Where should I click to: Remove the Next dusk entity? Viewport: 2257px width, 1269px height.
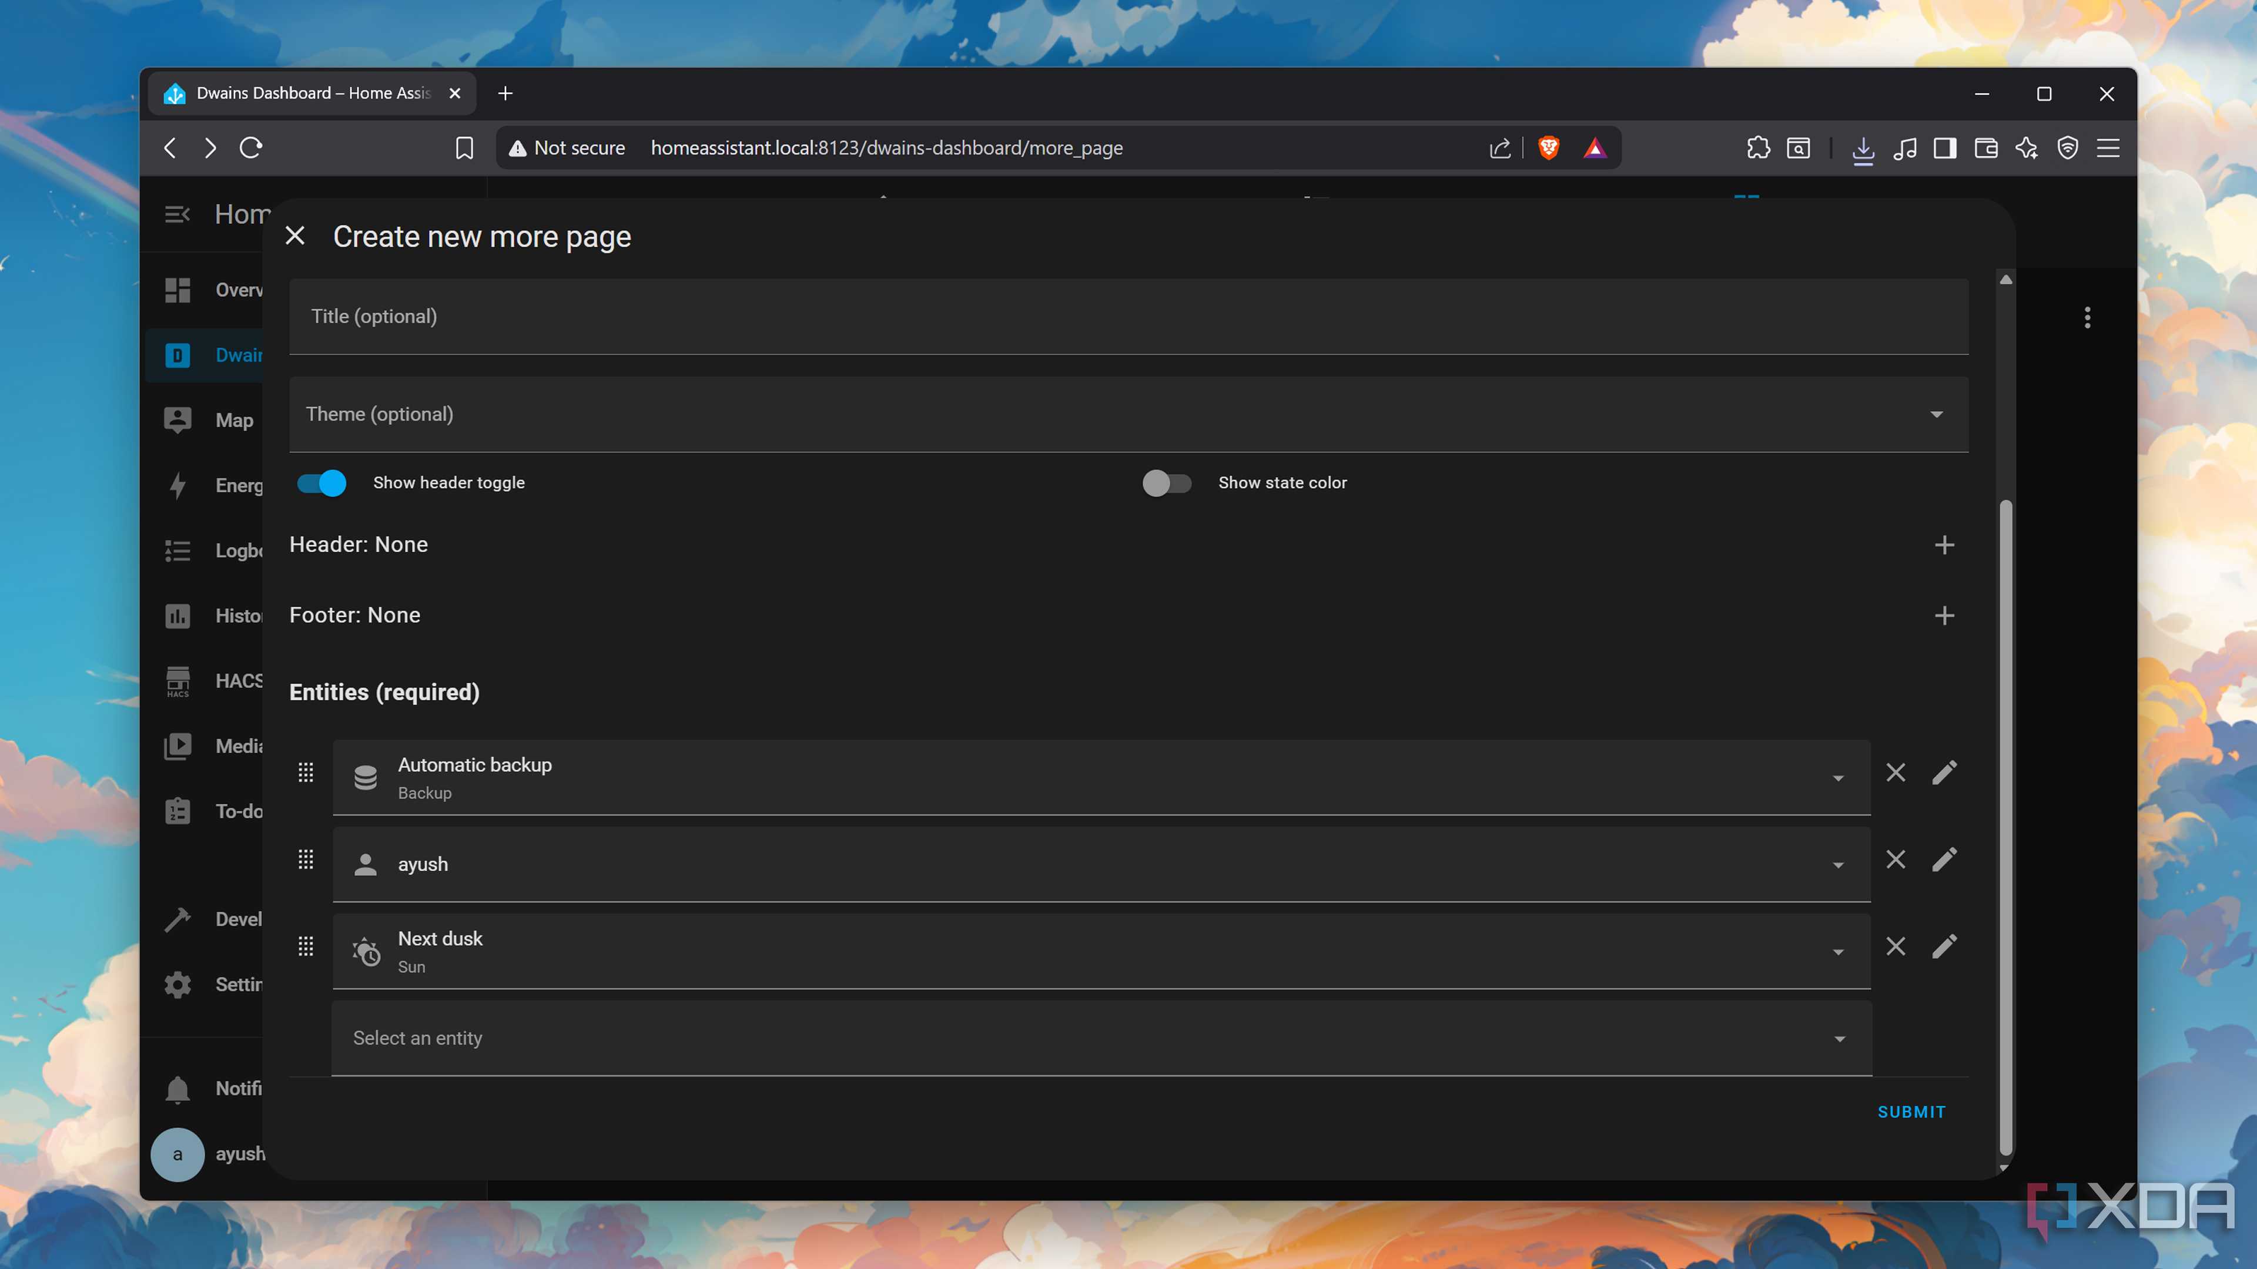1895,946
